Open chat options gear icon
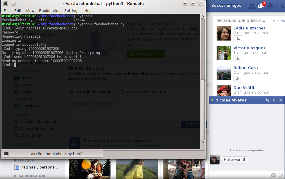Screen dimensions: 285x179 point(274,100)
